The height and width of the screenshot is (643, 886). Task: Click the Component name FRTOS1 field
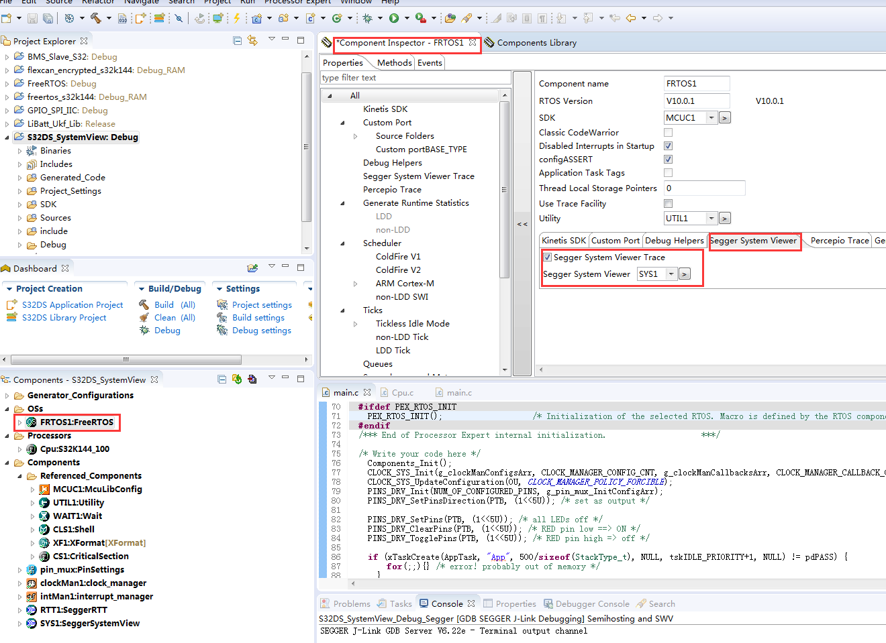pos(697,84)
